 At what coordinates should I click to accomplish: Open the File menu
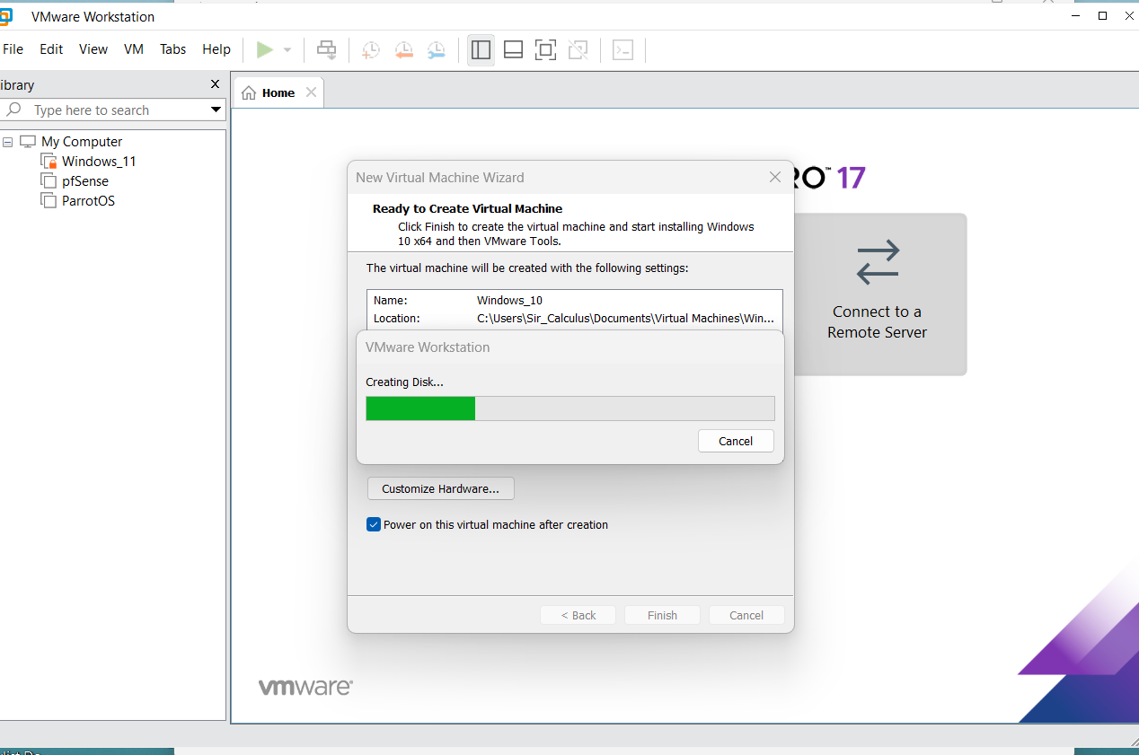pyautogui.click(x=13, y=49)
